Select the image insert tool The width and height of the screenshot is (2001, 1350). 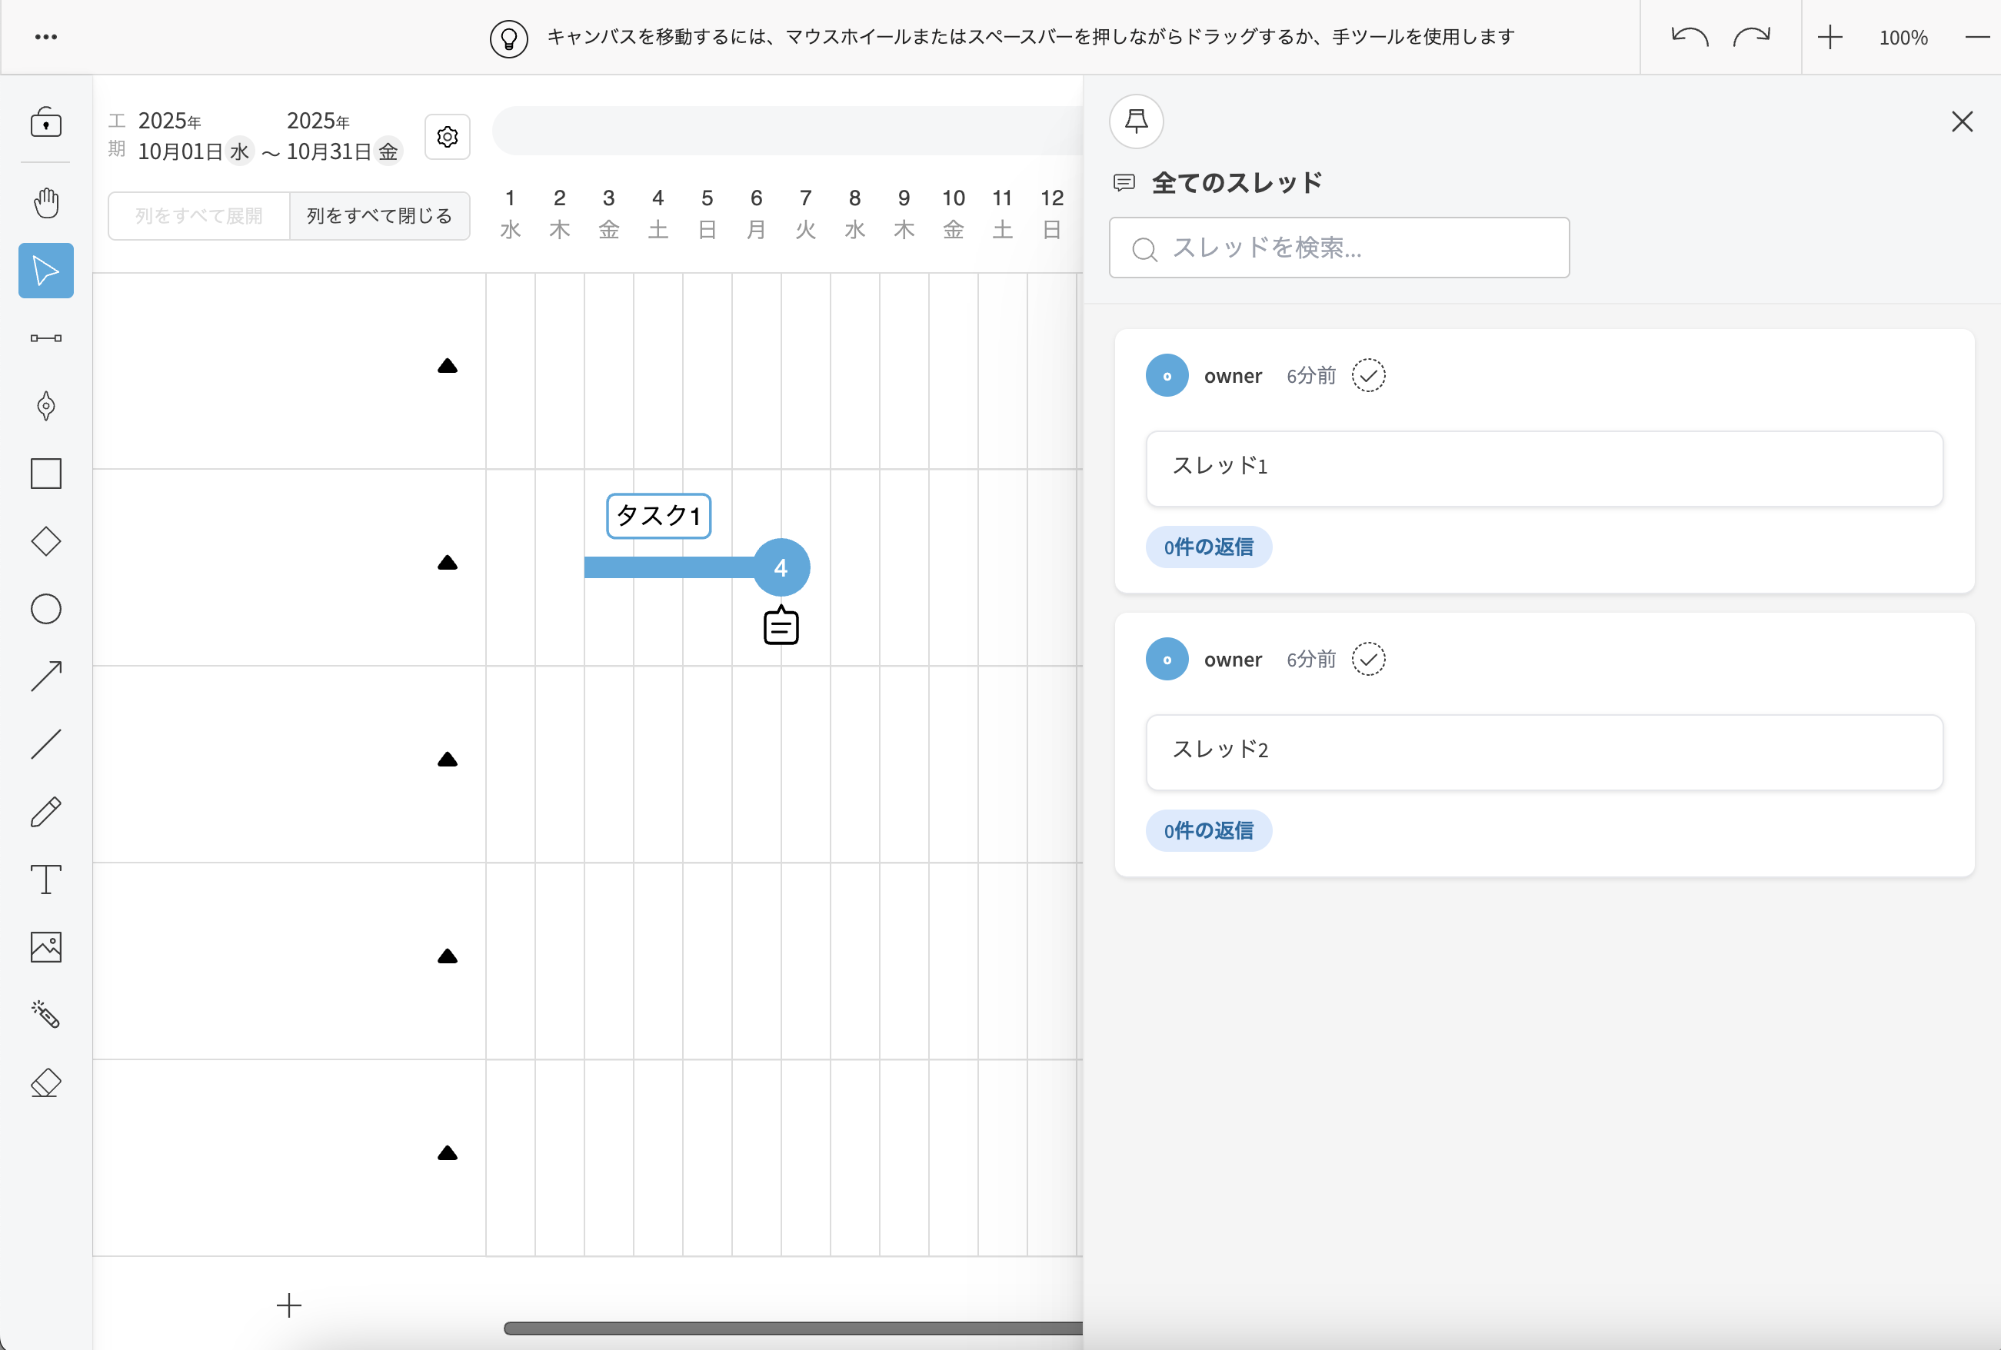[x=45, y=947]
